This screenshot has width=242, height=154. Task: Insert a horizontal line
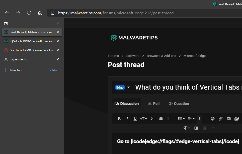click(213, 128)
